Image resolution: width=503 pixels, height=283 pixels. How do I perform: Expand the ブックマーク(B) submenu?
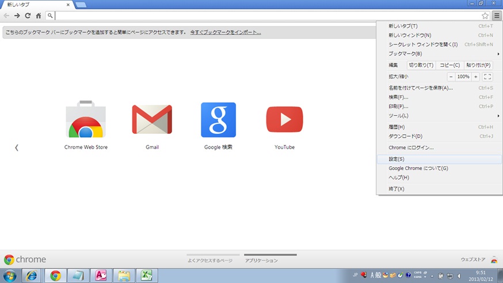click(440, 54)
